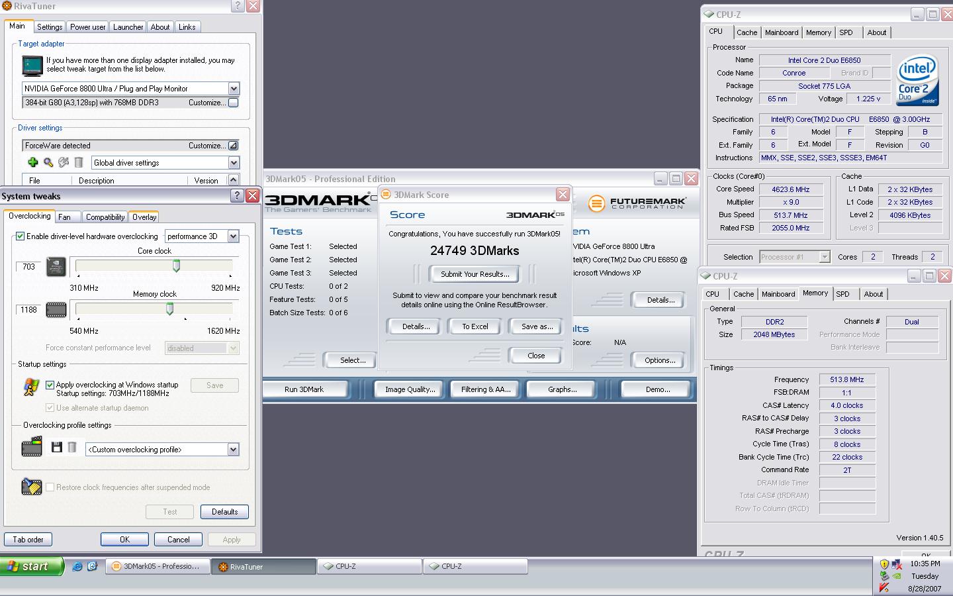953x596 pixels.
Task: Click Close in the 3DMark Score dialog
Action: tap(536, 356)
